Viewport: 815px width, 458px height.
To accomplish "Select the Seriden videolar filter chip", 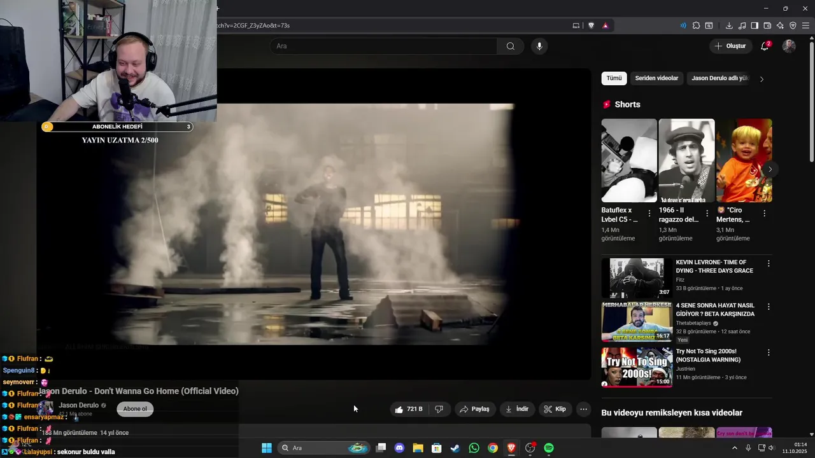I will click(x=656, y=78).
